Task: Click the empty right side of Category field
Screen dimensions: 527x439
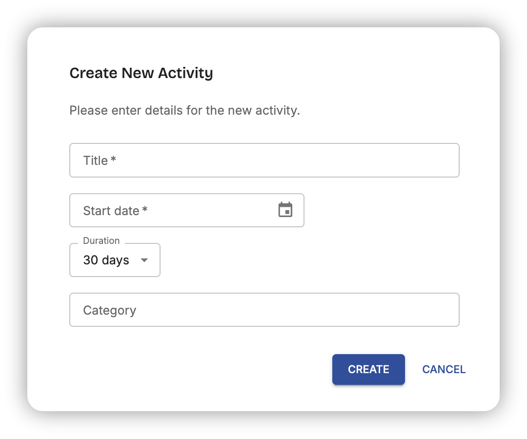Action: 390,310
